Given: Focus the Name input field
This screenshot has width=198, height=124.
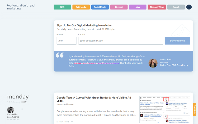Looking at the screenshot, I should click(67, 40).
